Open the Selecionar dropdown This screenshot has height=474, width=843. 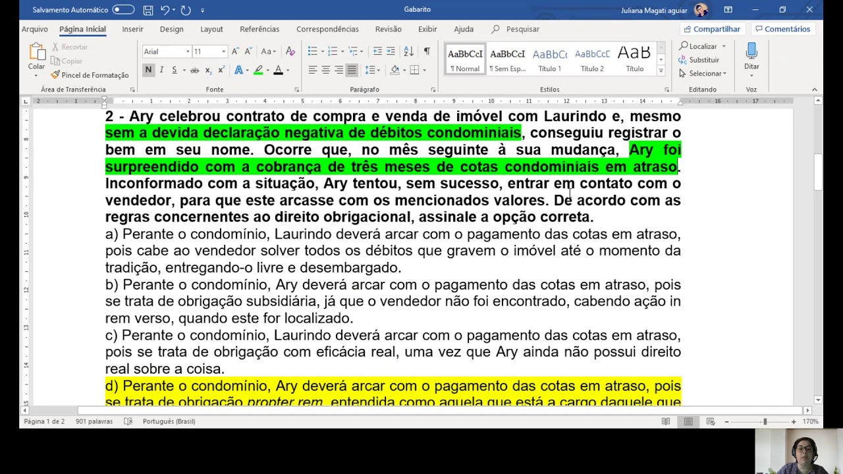pyautogui.click(x=703, y=74)
